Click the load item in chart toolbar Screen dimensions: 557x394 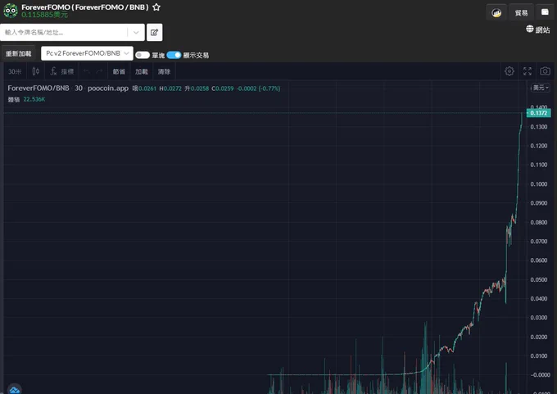click(x=142, y=71)
